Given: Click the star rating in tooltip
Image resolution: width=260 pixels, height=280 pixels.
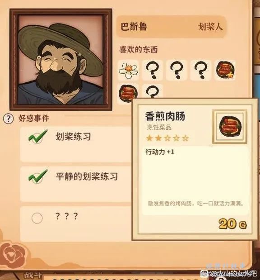Looking at the screenshot, I should pyautogui.click(x=167, y=138).
